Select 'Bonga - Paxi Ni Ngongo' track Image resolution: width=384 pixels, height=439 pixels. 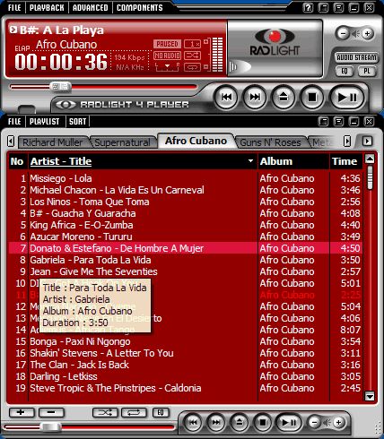(186, 341)
